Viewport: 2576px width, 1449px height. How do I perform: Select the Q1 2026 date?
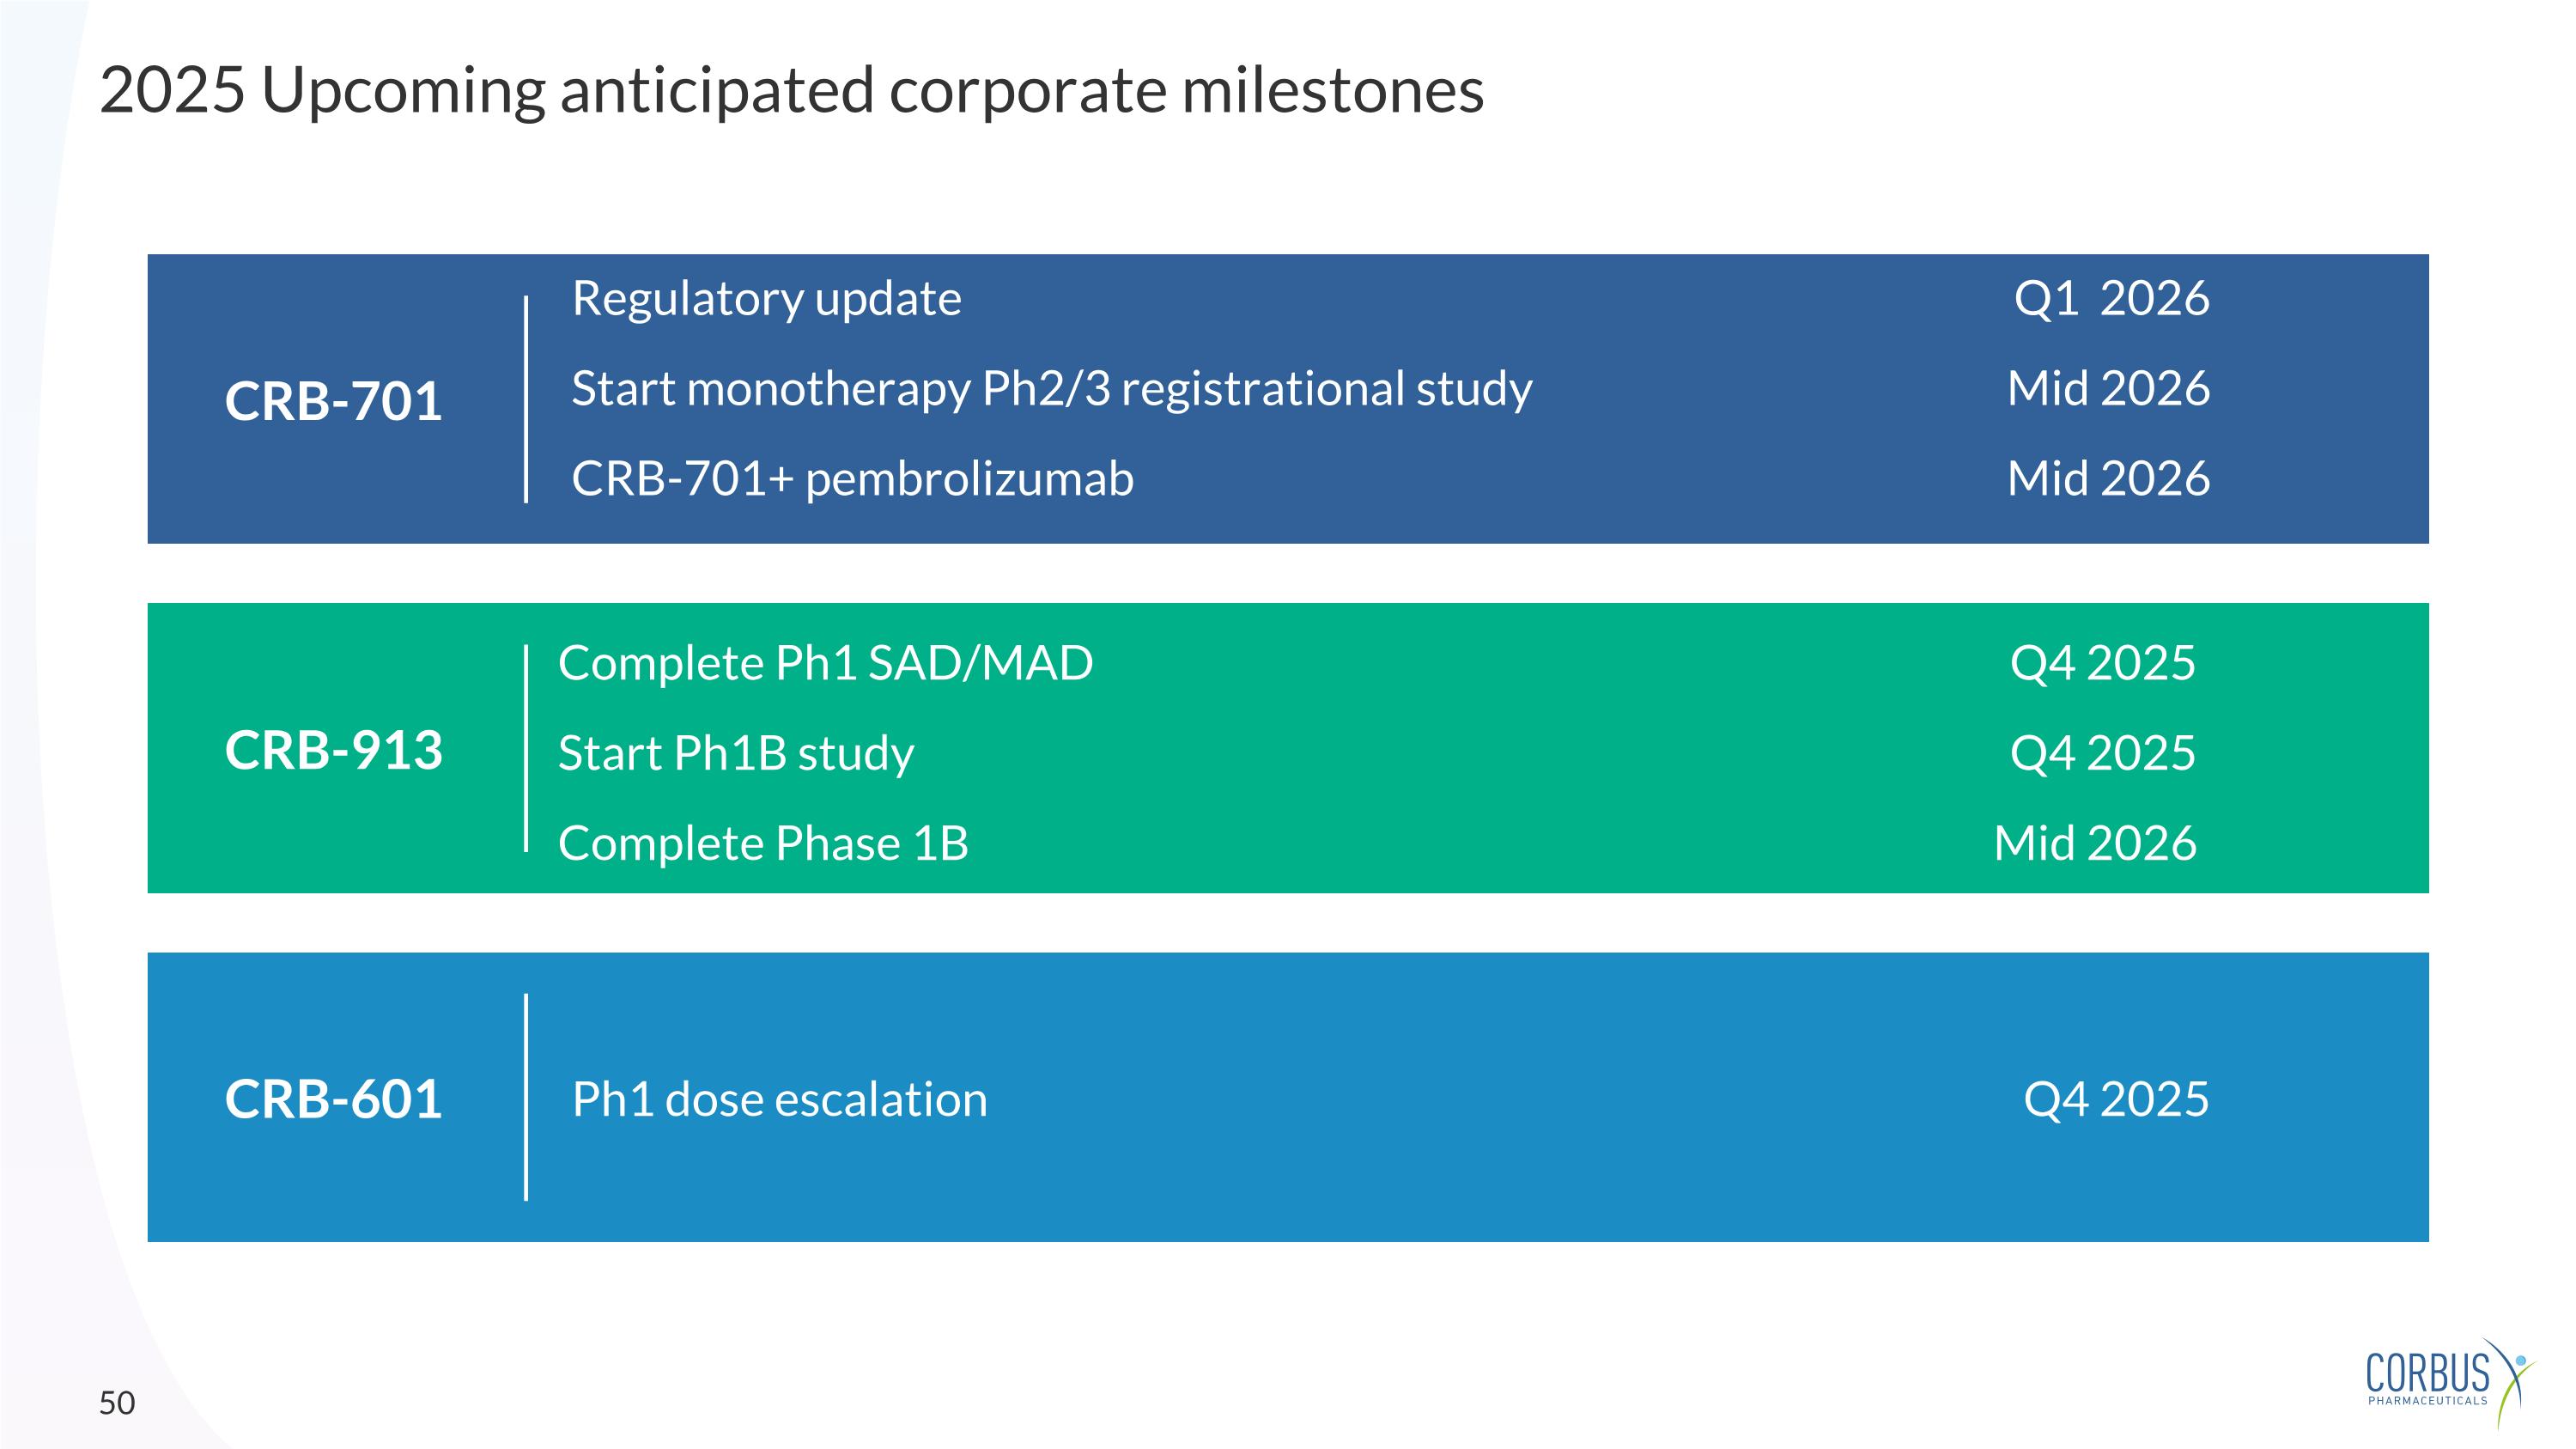pyautogui.click(x=2111, y=298)
